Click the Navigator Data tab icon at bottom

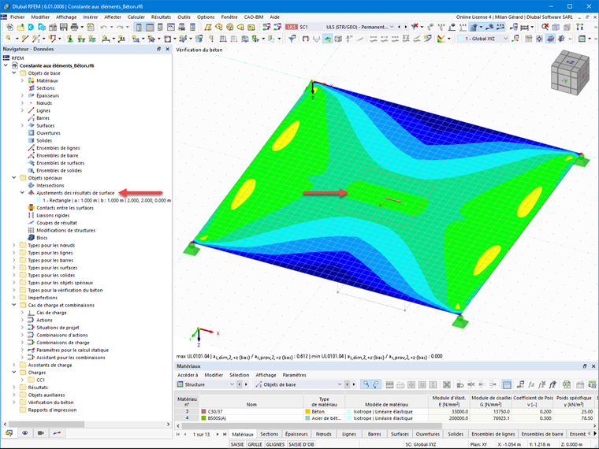(9, 433)
